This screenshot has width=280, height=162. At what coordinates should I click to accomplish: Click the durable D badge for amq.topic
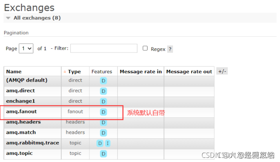pyautogui.click(x=103, y=154)
